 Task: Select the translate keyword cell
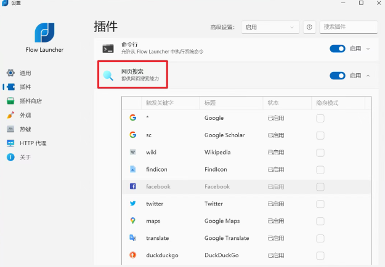[x=158, y=238]
